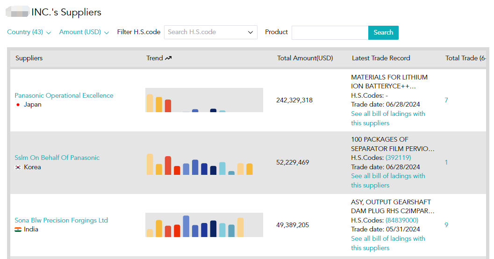
Task: Select total amount 49,389,205
Action: pyautogui.click(x=293, y=225)
